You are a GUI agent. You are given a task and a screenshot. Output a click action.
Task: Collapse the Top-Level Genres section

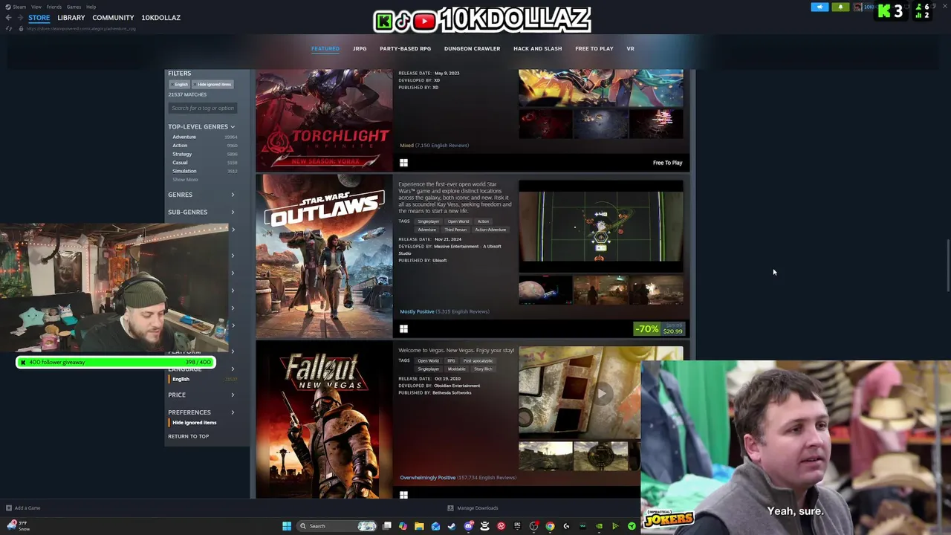click(x=201, y=127)
